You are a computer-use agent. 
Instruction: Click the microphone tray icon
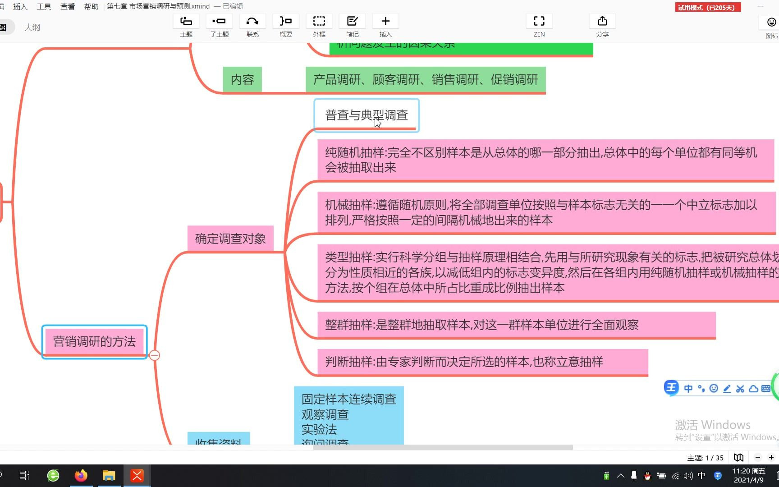634,476
